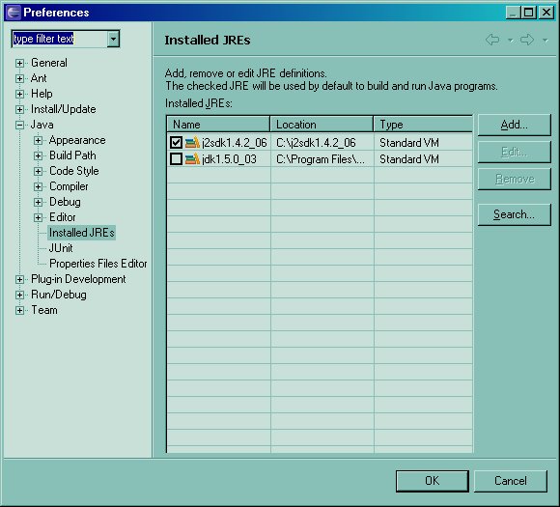Click the Search... button

tap(514, 214)
